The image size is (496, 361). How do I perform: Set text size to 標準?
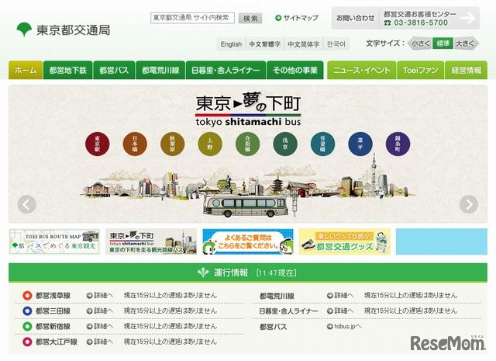click(x=443, y=43)
